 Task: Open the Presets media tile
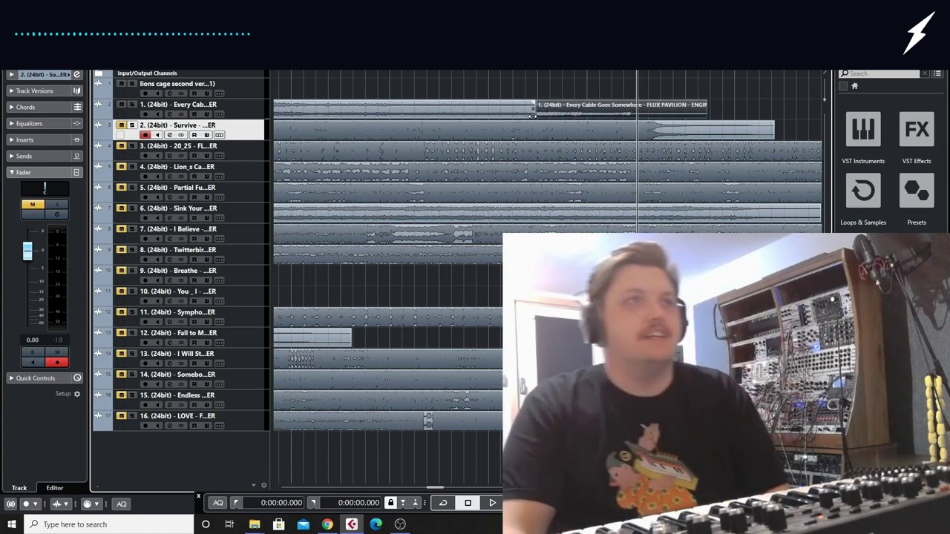(x=917, y=191)
